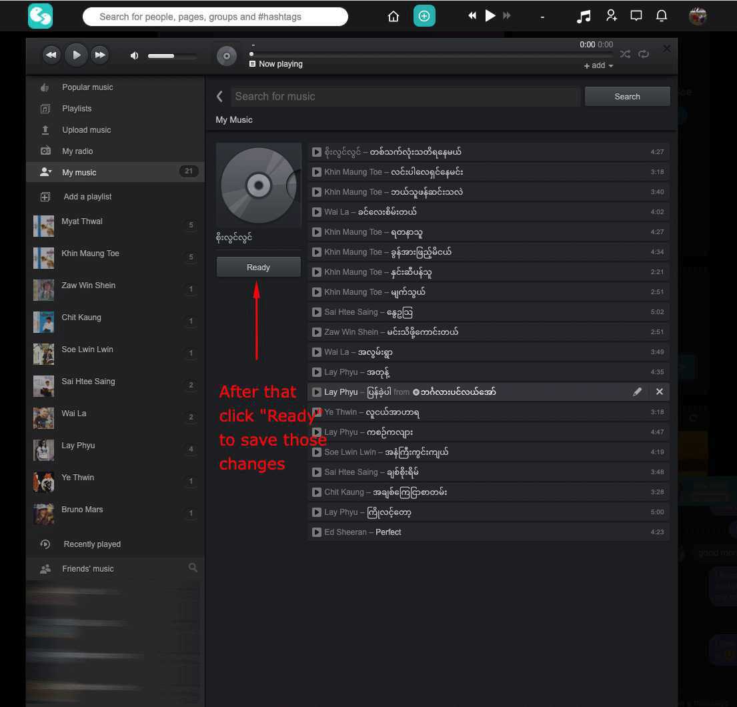Edit the highlighted Lay Phyu track
The height and width of the screenshot is (707, 737).
tap(637, 392)
